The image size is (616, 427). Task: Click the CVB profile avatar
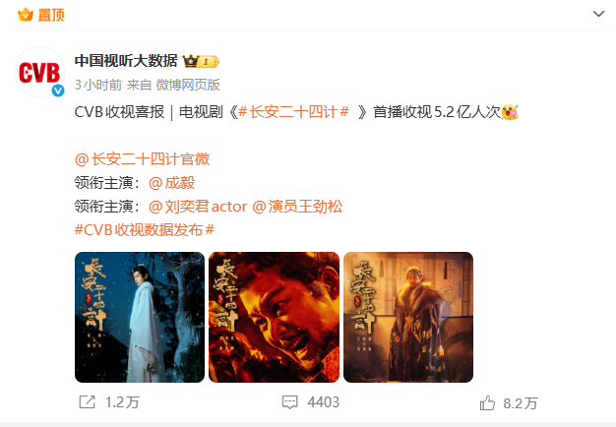click(x=39, y=72)
